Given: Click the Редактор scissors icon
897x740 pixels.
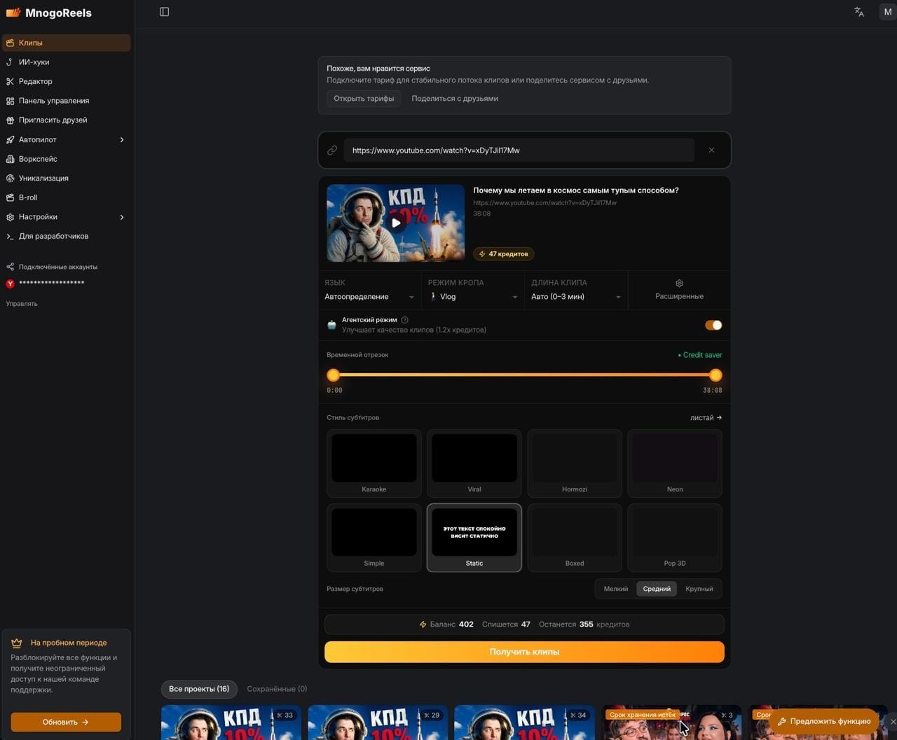Looking at the screenshot, I should (10, 81).
